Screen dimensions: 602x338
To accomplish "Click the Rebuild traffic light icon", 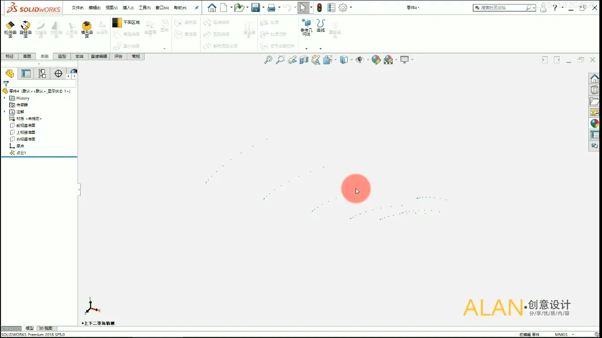I will pos(320,7).
